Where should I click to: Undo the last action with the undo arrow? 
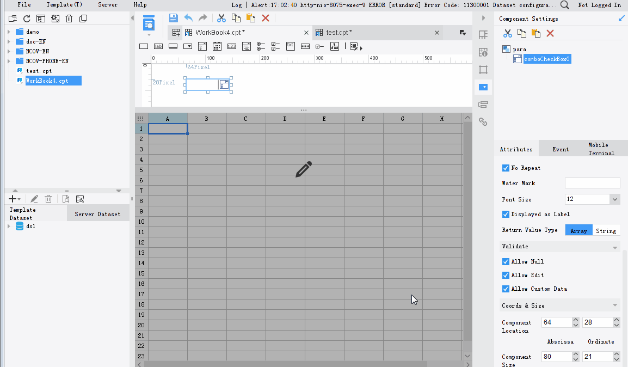[188, 18]
